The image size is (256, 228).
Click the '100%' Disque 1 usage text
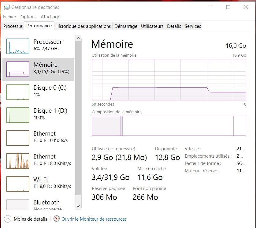(x=39, y=118)
